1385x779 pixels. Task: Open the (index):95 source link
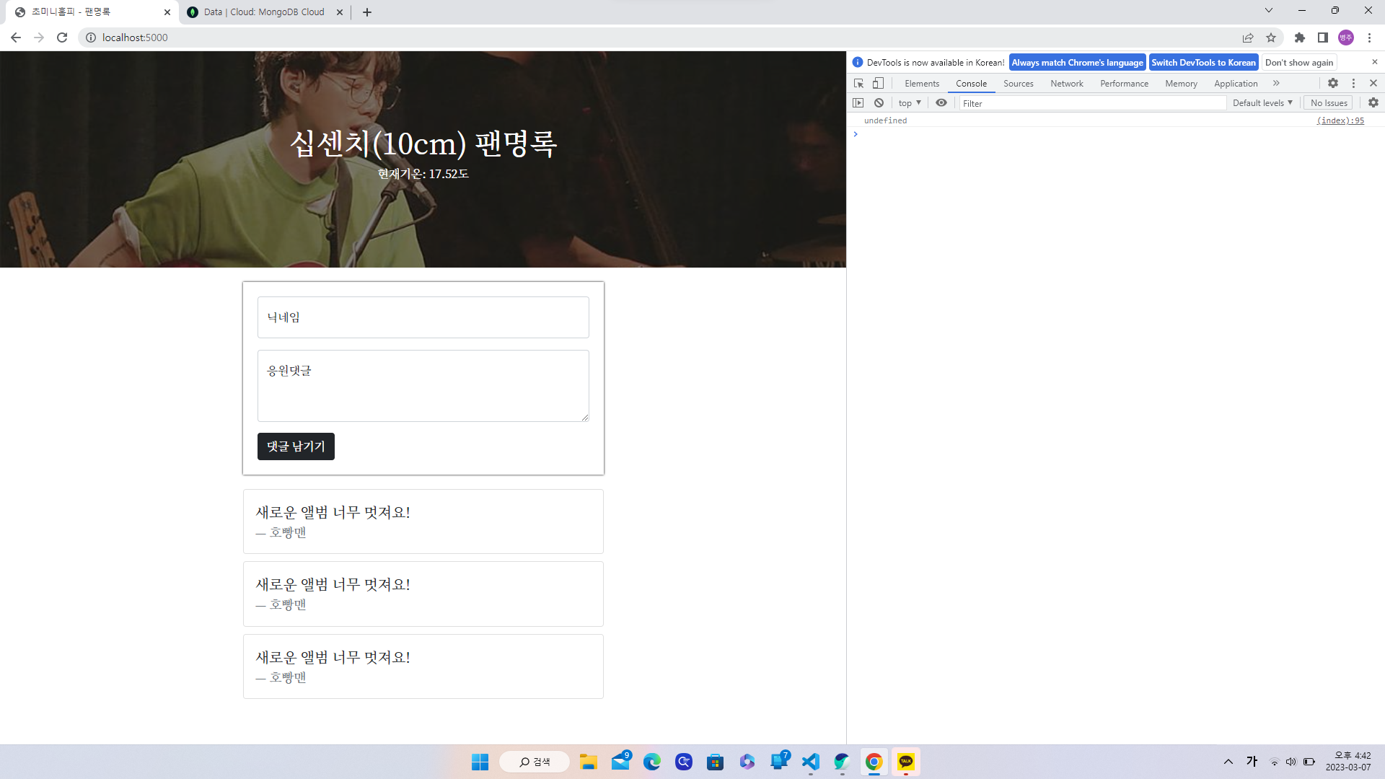(x=1340, y=120)
